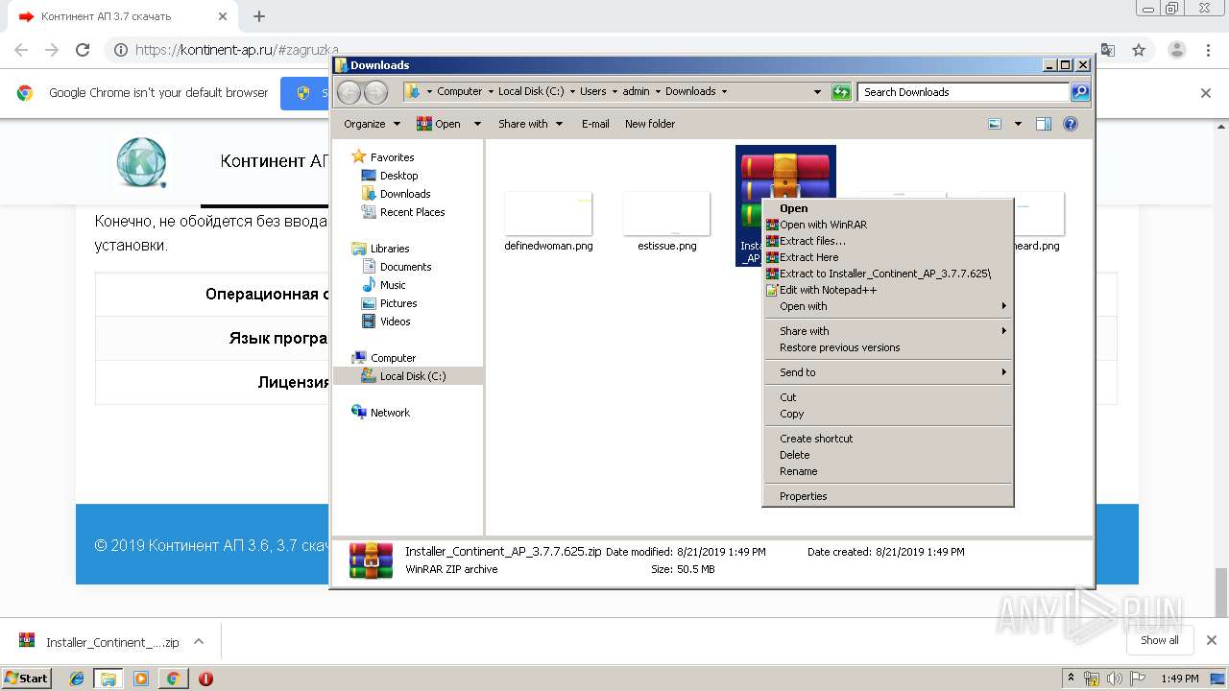The width and height of the screenshot is (1229, 691).
Task: Choose Copy in context menu
Action: 887,414
